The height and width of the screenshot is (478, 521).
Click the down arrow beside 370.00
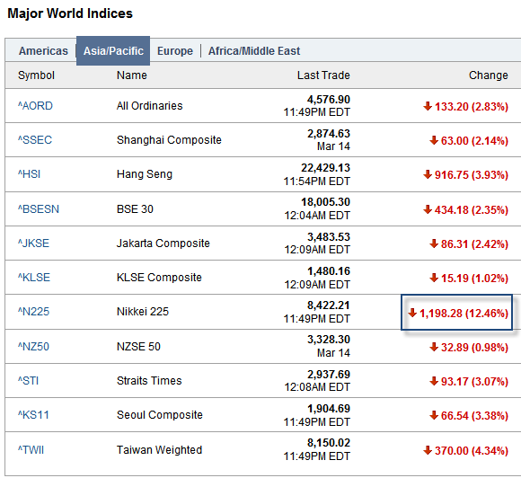(428, 450)
